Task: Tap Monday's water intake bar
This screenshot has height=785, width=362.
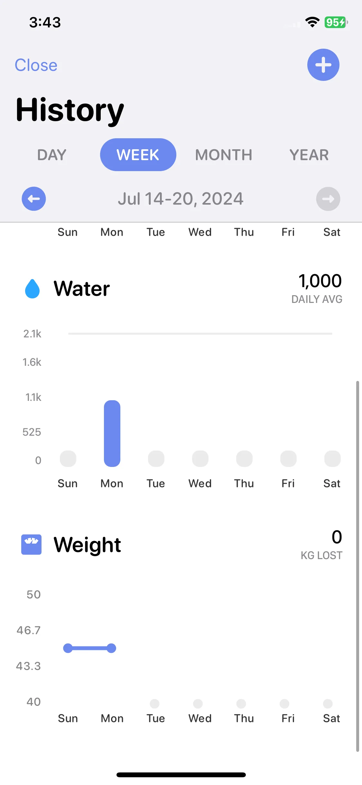Action: [x=112, y=433]
